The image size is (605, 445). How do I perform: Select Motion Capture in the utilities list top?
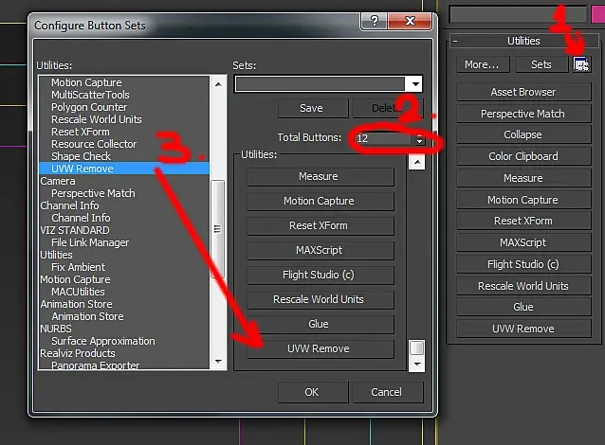tap(86, 82)
